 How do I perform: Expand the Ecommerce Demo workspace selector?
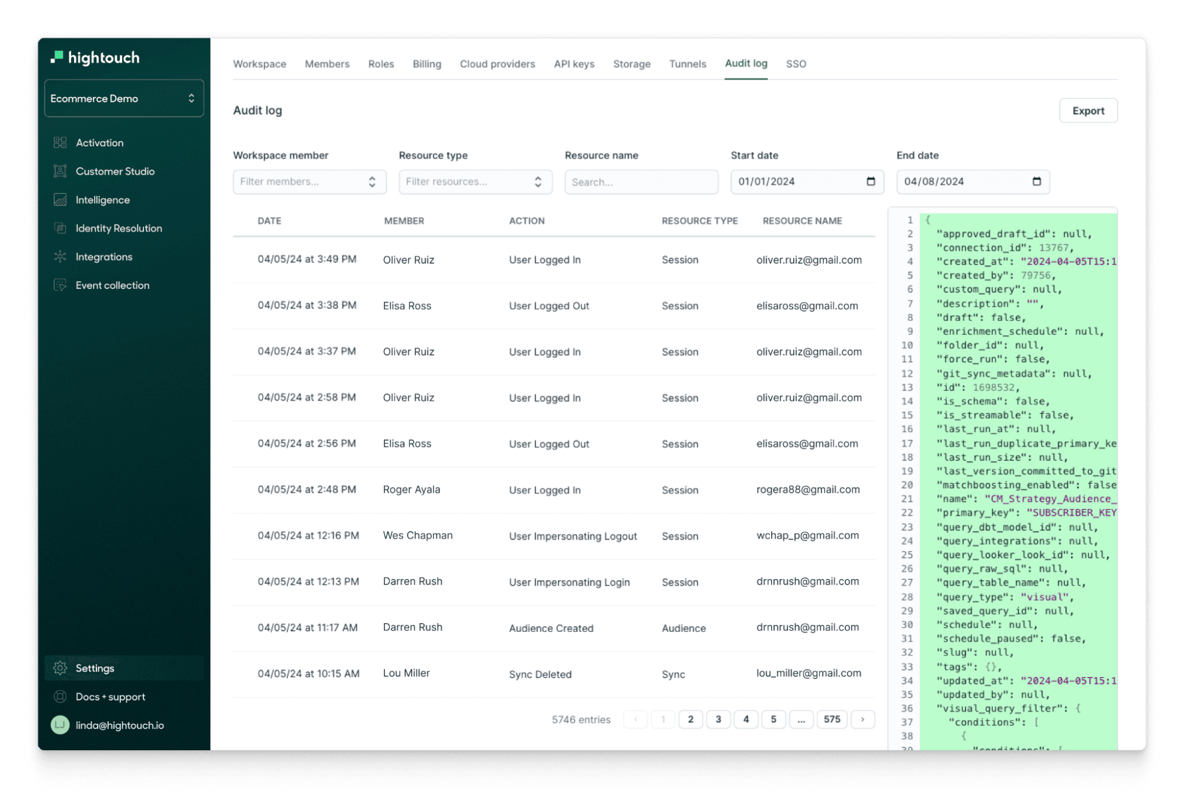pyautogui.click(x=124, y=98)
